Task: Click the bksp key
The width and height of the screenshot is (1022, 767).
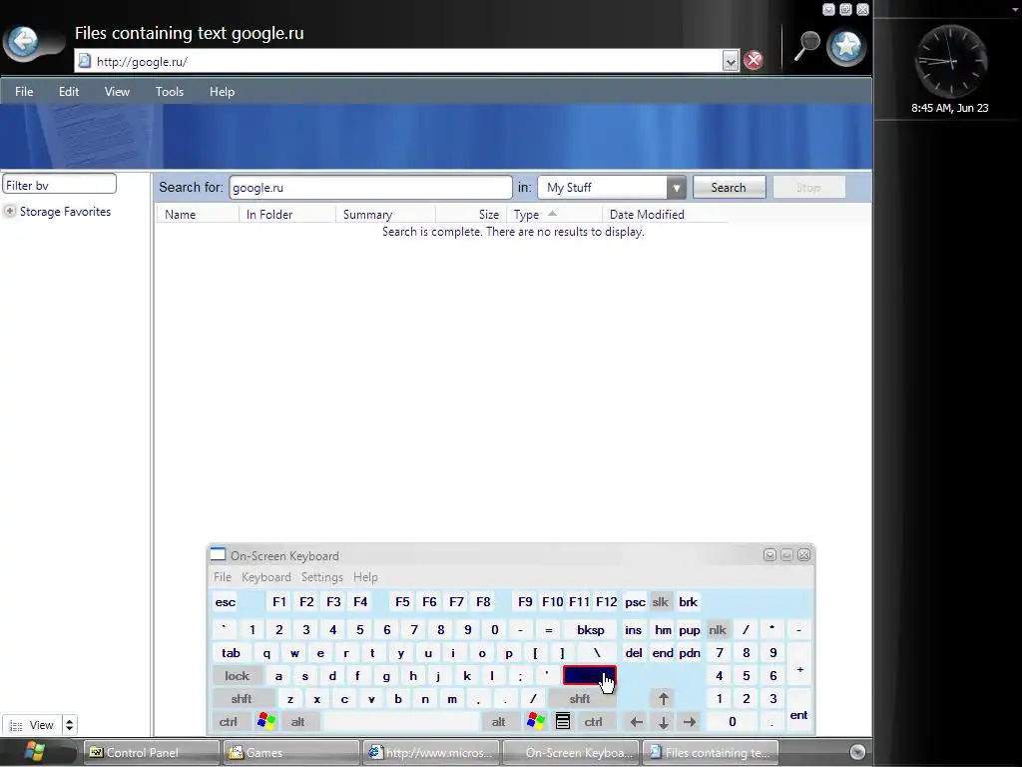Action: [591, 630]
